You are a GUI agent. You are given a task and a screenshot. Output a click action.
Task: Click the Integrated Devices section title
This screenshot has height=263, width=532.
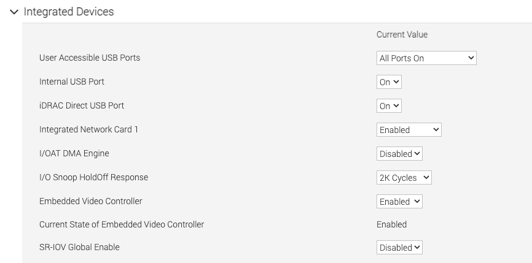pyautogui.click(x=69, y=12)
